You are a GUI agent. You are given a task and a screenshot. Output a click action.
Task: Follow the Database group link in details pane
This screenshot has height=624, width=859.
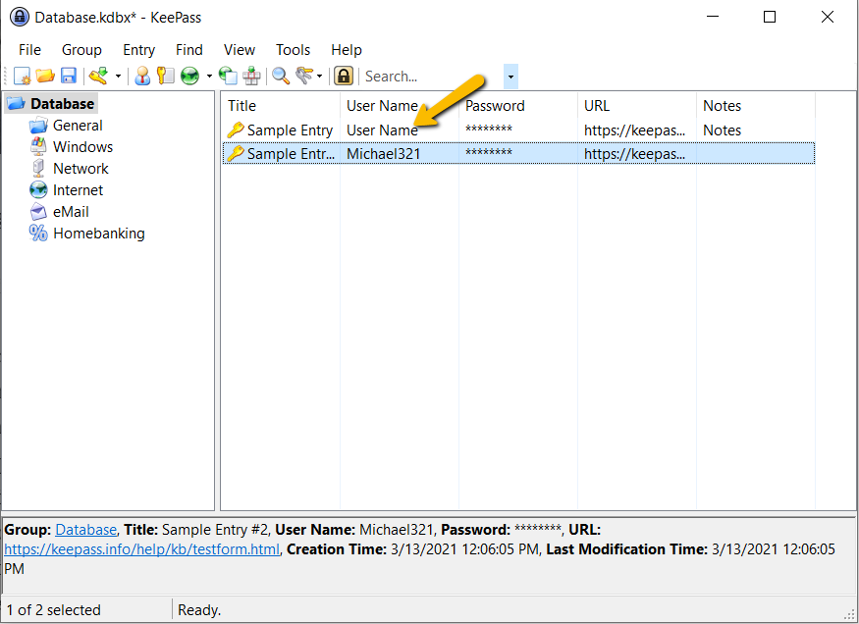coord(85,529)
